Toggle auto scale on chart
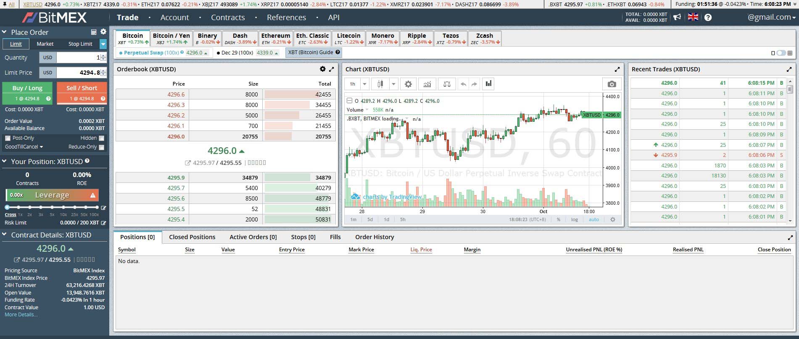 [593, 219]
